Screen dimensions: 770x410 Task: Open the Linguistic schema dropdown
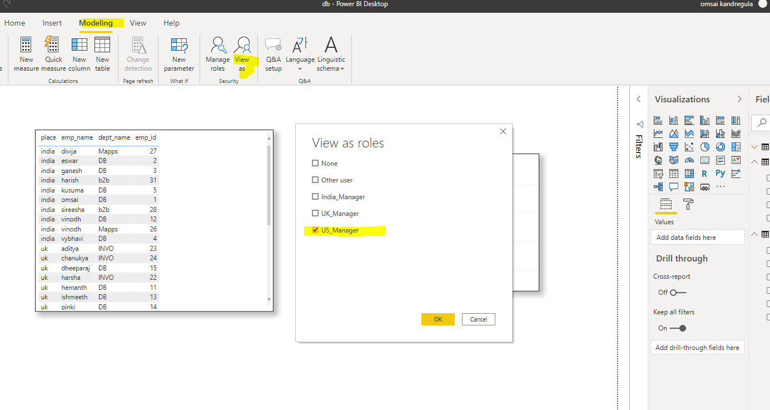331,54
